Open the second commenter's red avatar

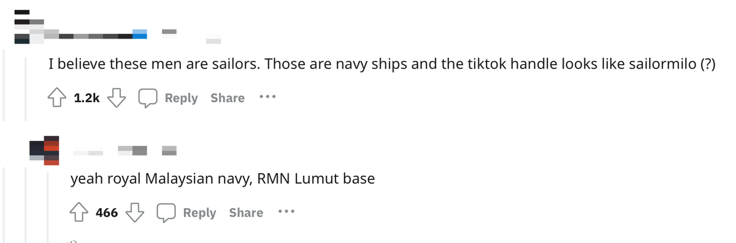point(44,151)
